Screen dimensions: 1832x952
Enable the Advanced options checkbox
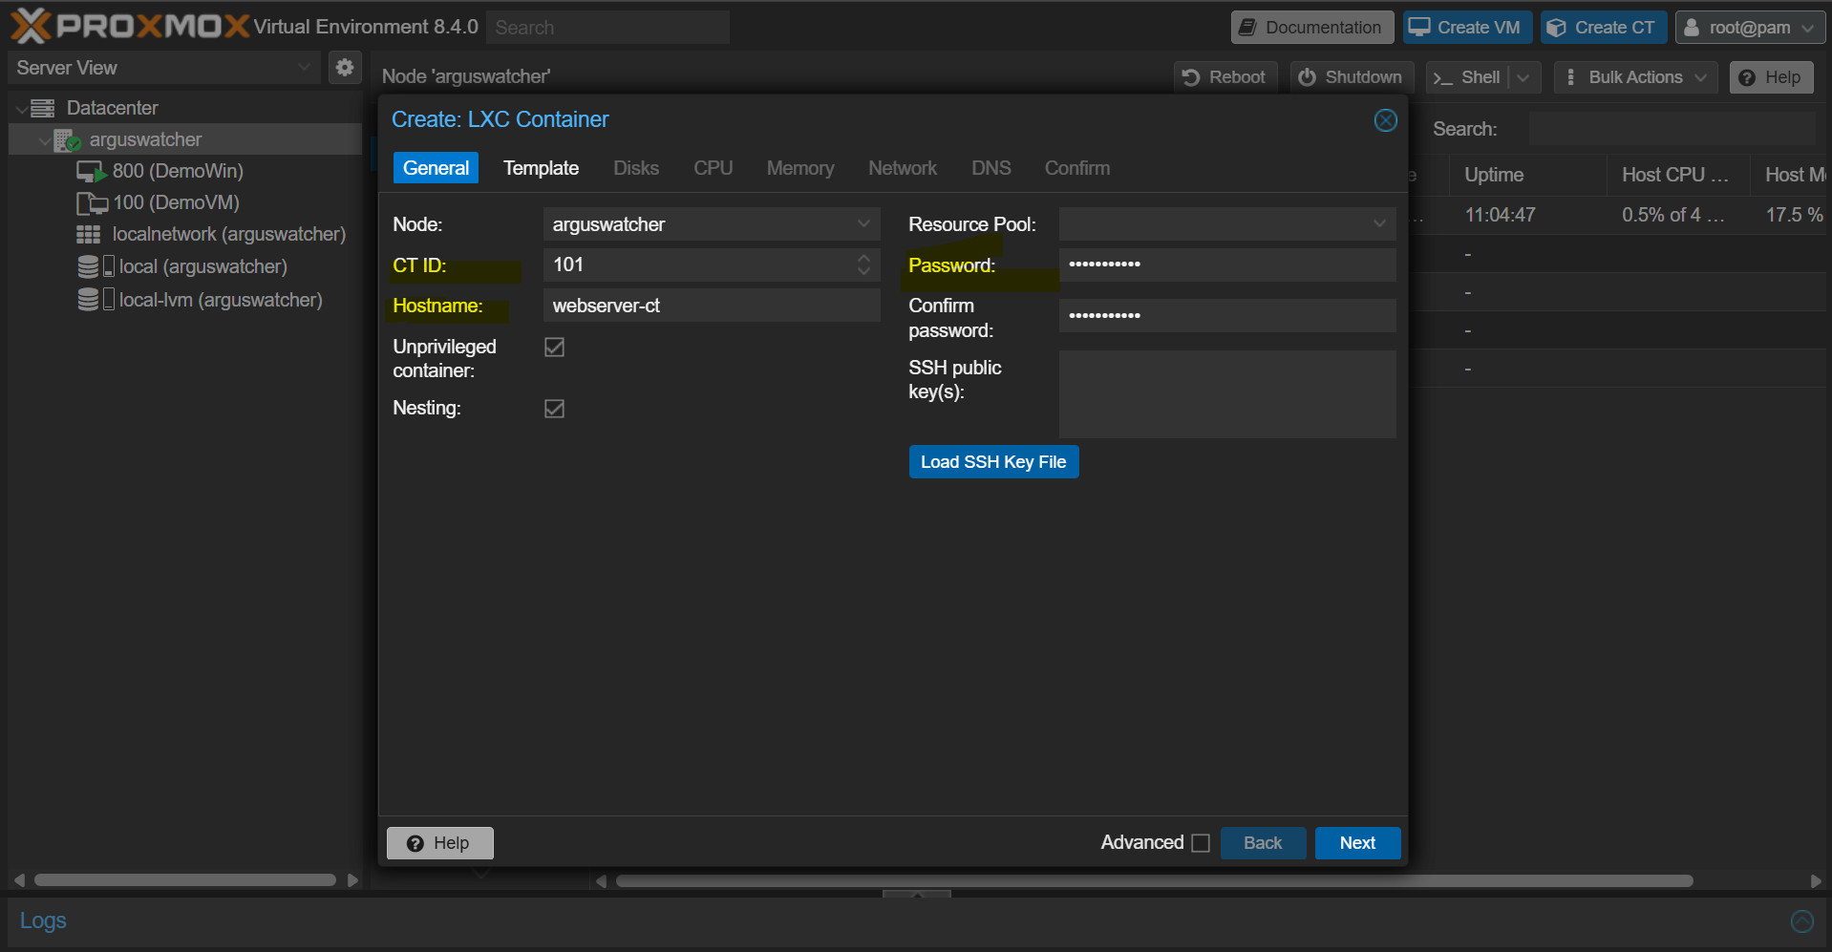click(1201, 843)
